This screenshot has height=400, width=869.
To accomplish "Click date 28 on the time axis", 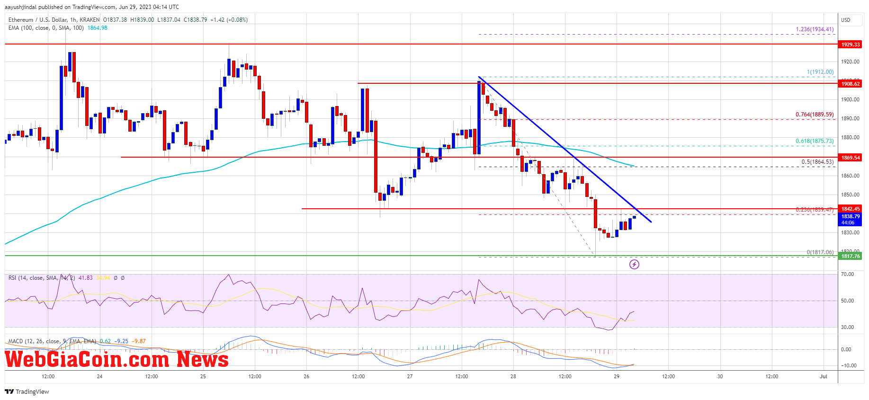I will coord(513,376).
